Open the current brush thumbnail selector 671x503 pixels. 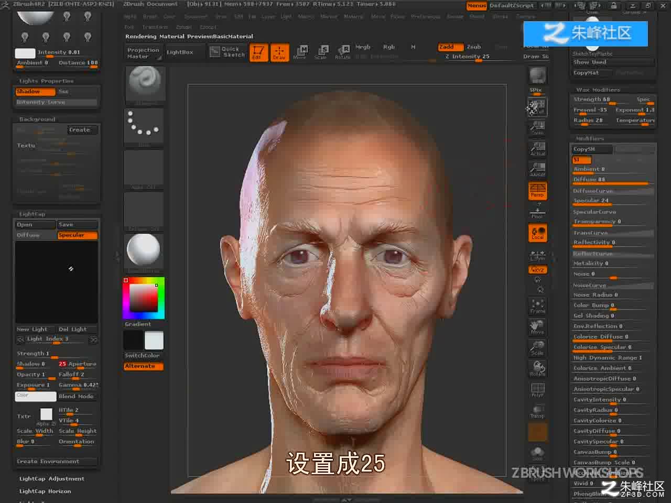coord(144,84)
